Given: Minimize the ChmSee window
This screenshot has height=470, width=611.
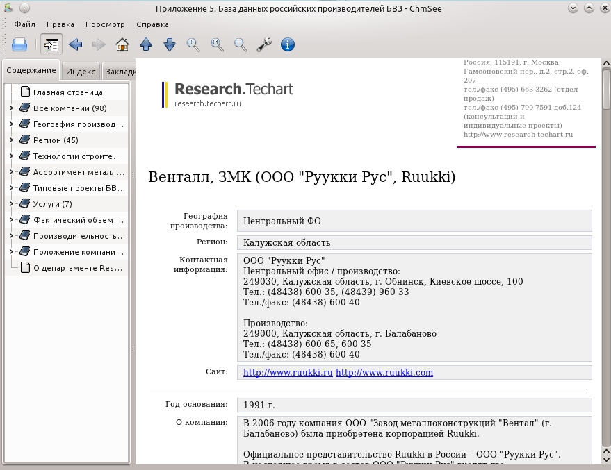Looking at the screenshot, I should pyautogui.click(x=573, y=8).
